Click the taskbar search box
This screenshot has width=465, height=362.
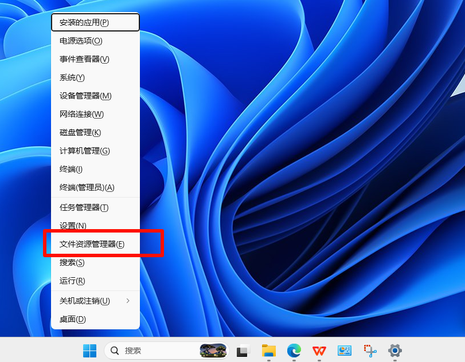tap(167, 351)
